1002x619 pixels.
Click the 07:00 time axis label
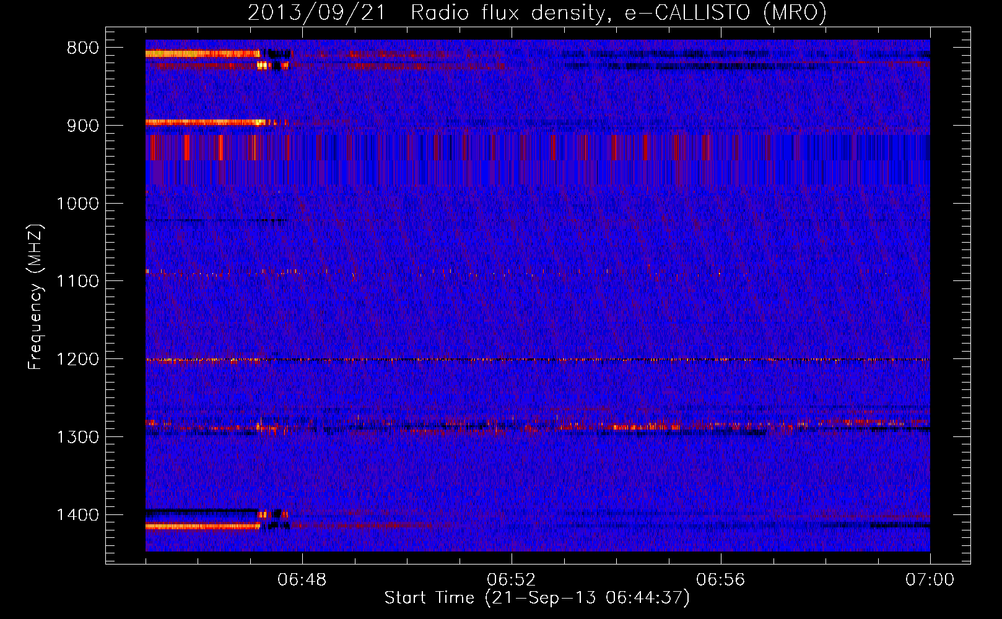coord(930,580)
